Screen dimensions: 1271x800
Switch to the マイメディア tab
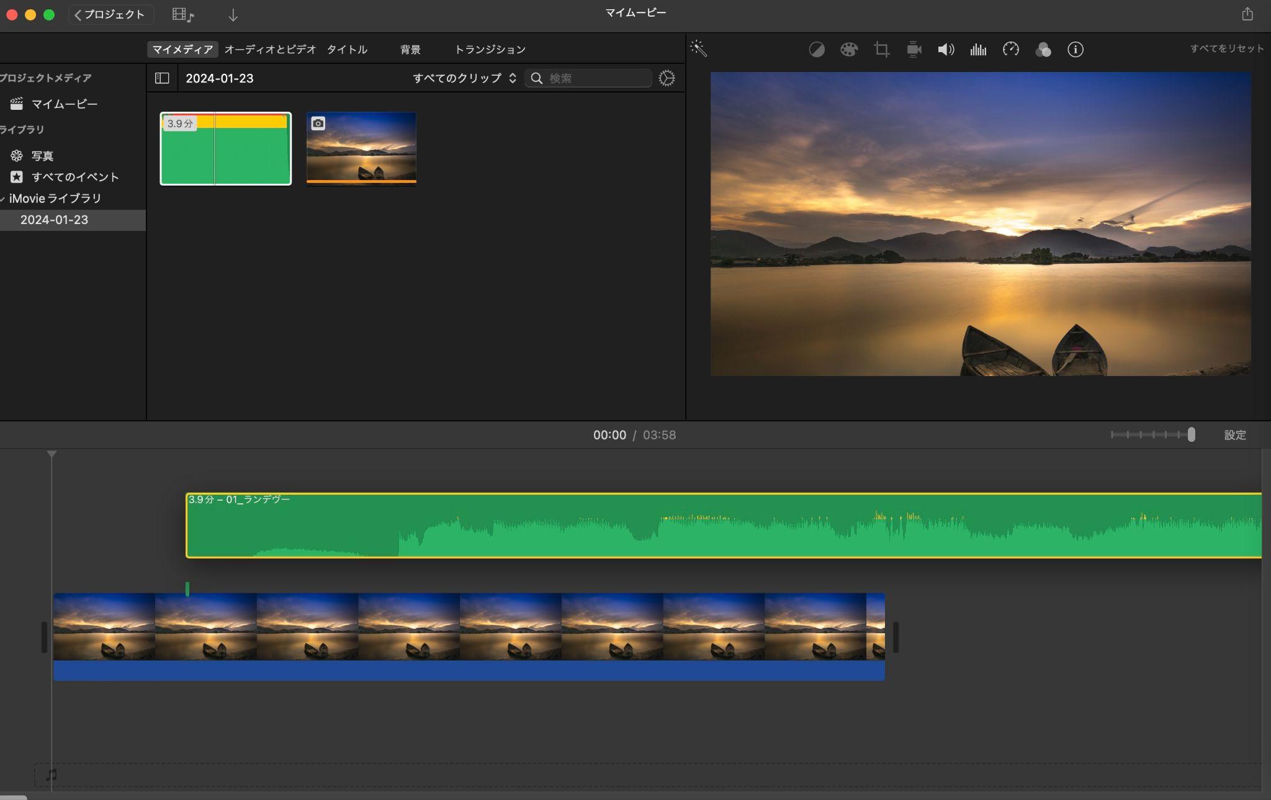[x=182, y=50]
